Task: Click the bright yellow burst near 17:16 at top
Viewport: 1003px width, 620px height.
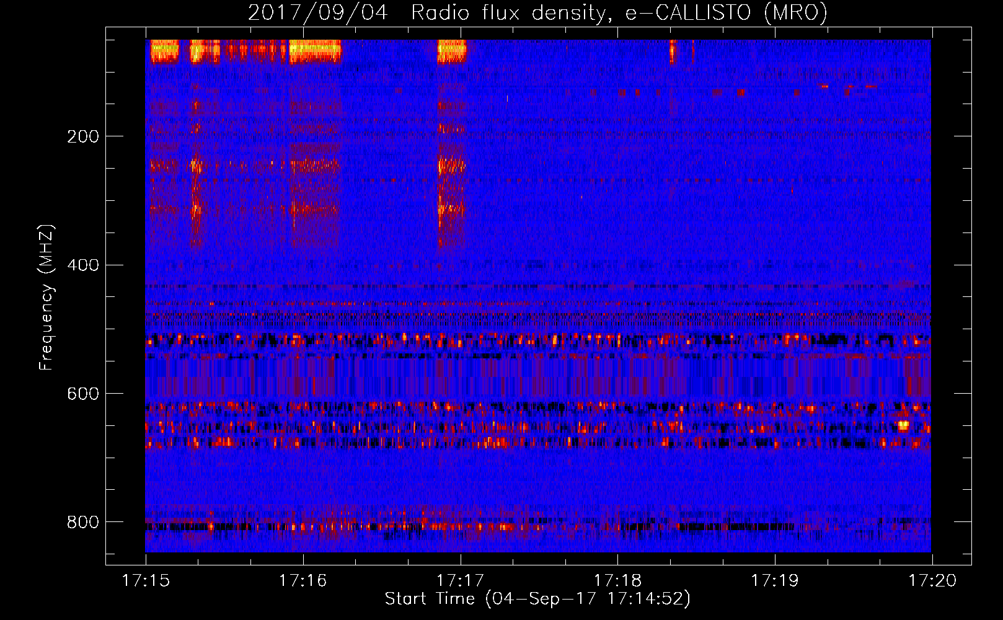Action: 315,51
